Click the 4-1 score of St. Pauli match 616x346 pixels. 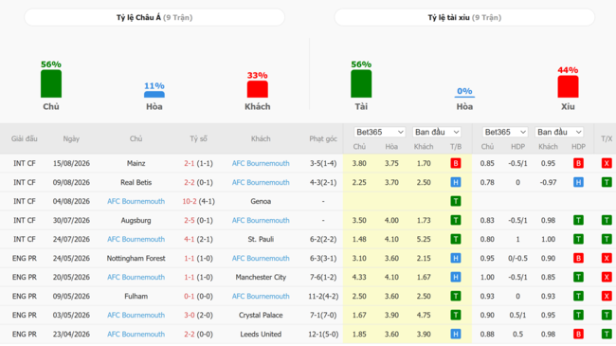coord(189,239)
